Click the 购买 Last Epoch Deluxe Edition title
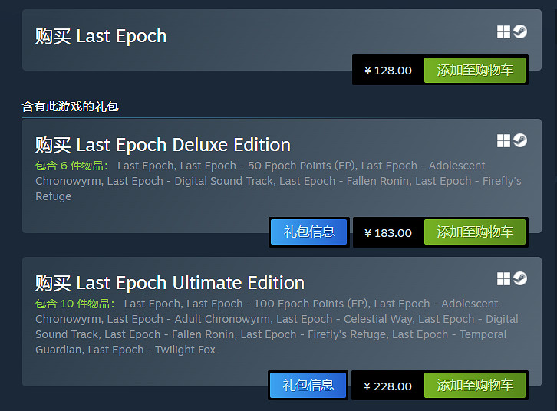 [163, 145]
